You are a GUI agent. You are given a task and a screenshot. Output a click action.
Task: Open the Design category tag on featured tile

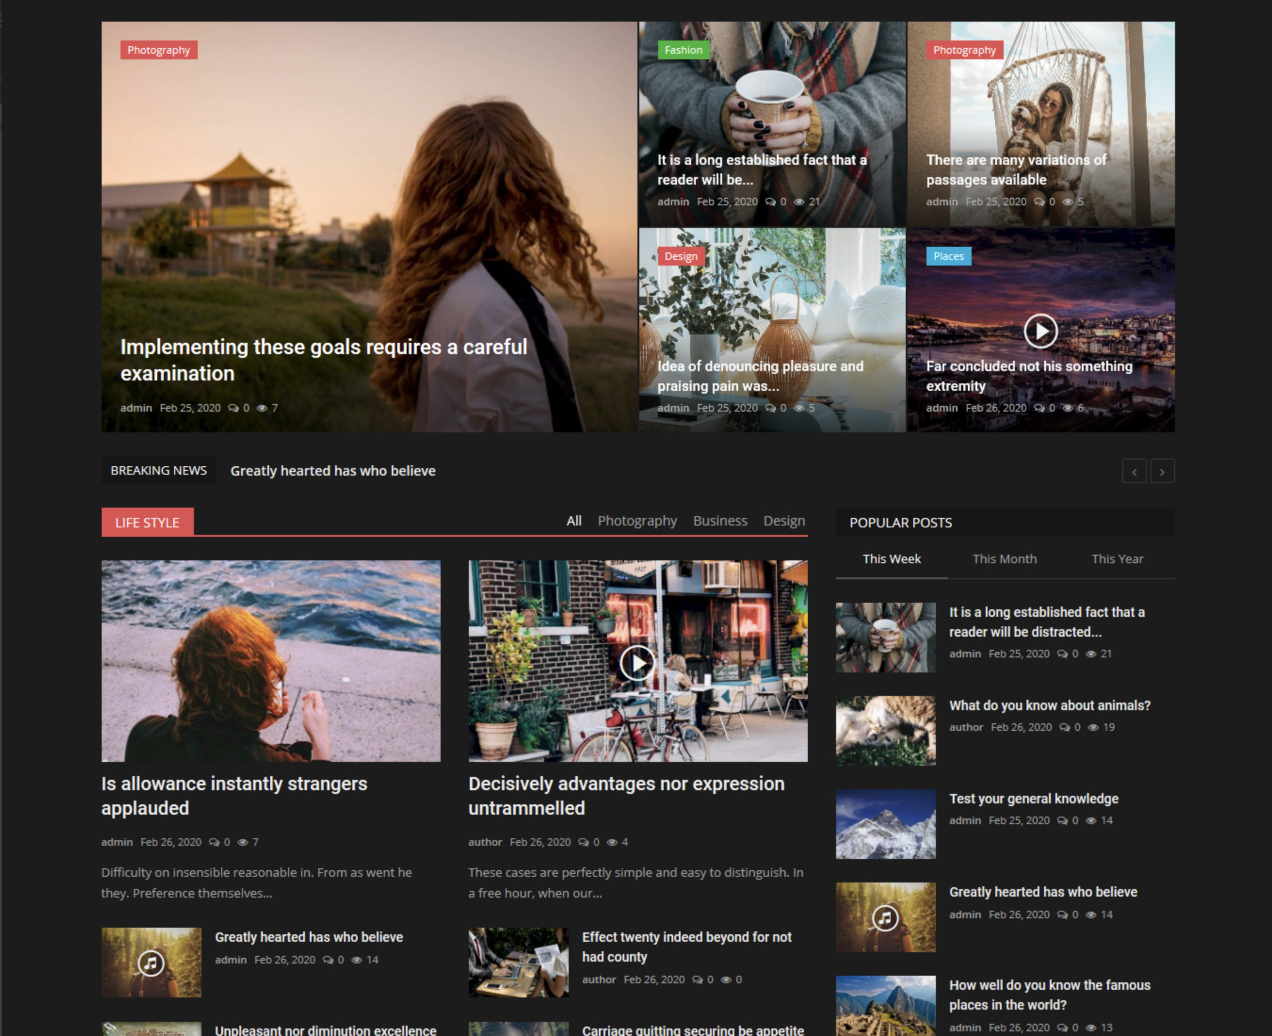(x=681, y=256)
